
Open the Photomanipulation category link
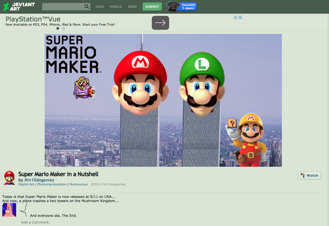pyautogui.click(x=52, y=184)
